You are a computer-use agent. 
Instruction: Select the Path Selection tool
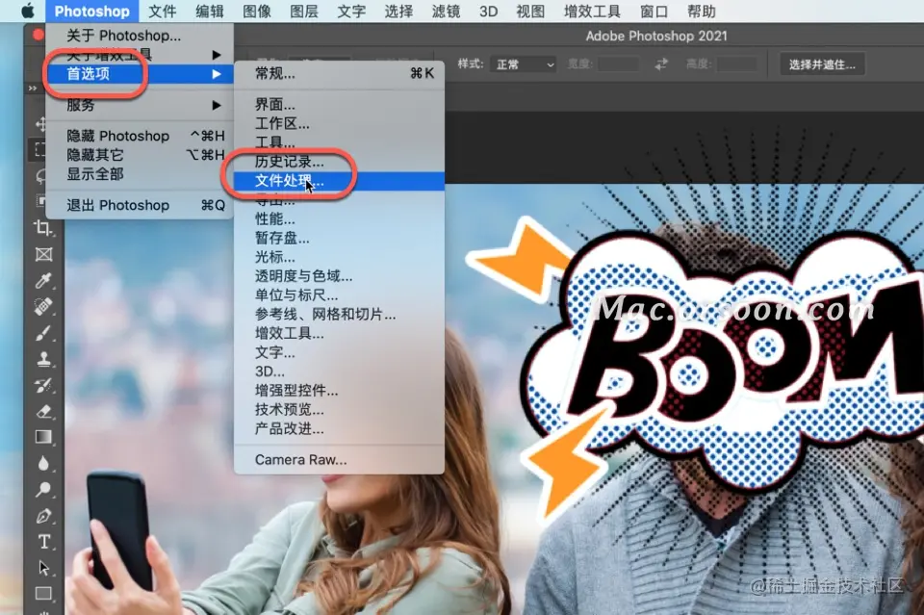(x=43, y=568)
